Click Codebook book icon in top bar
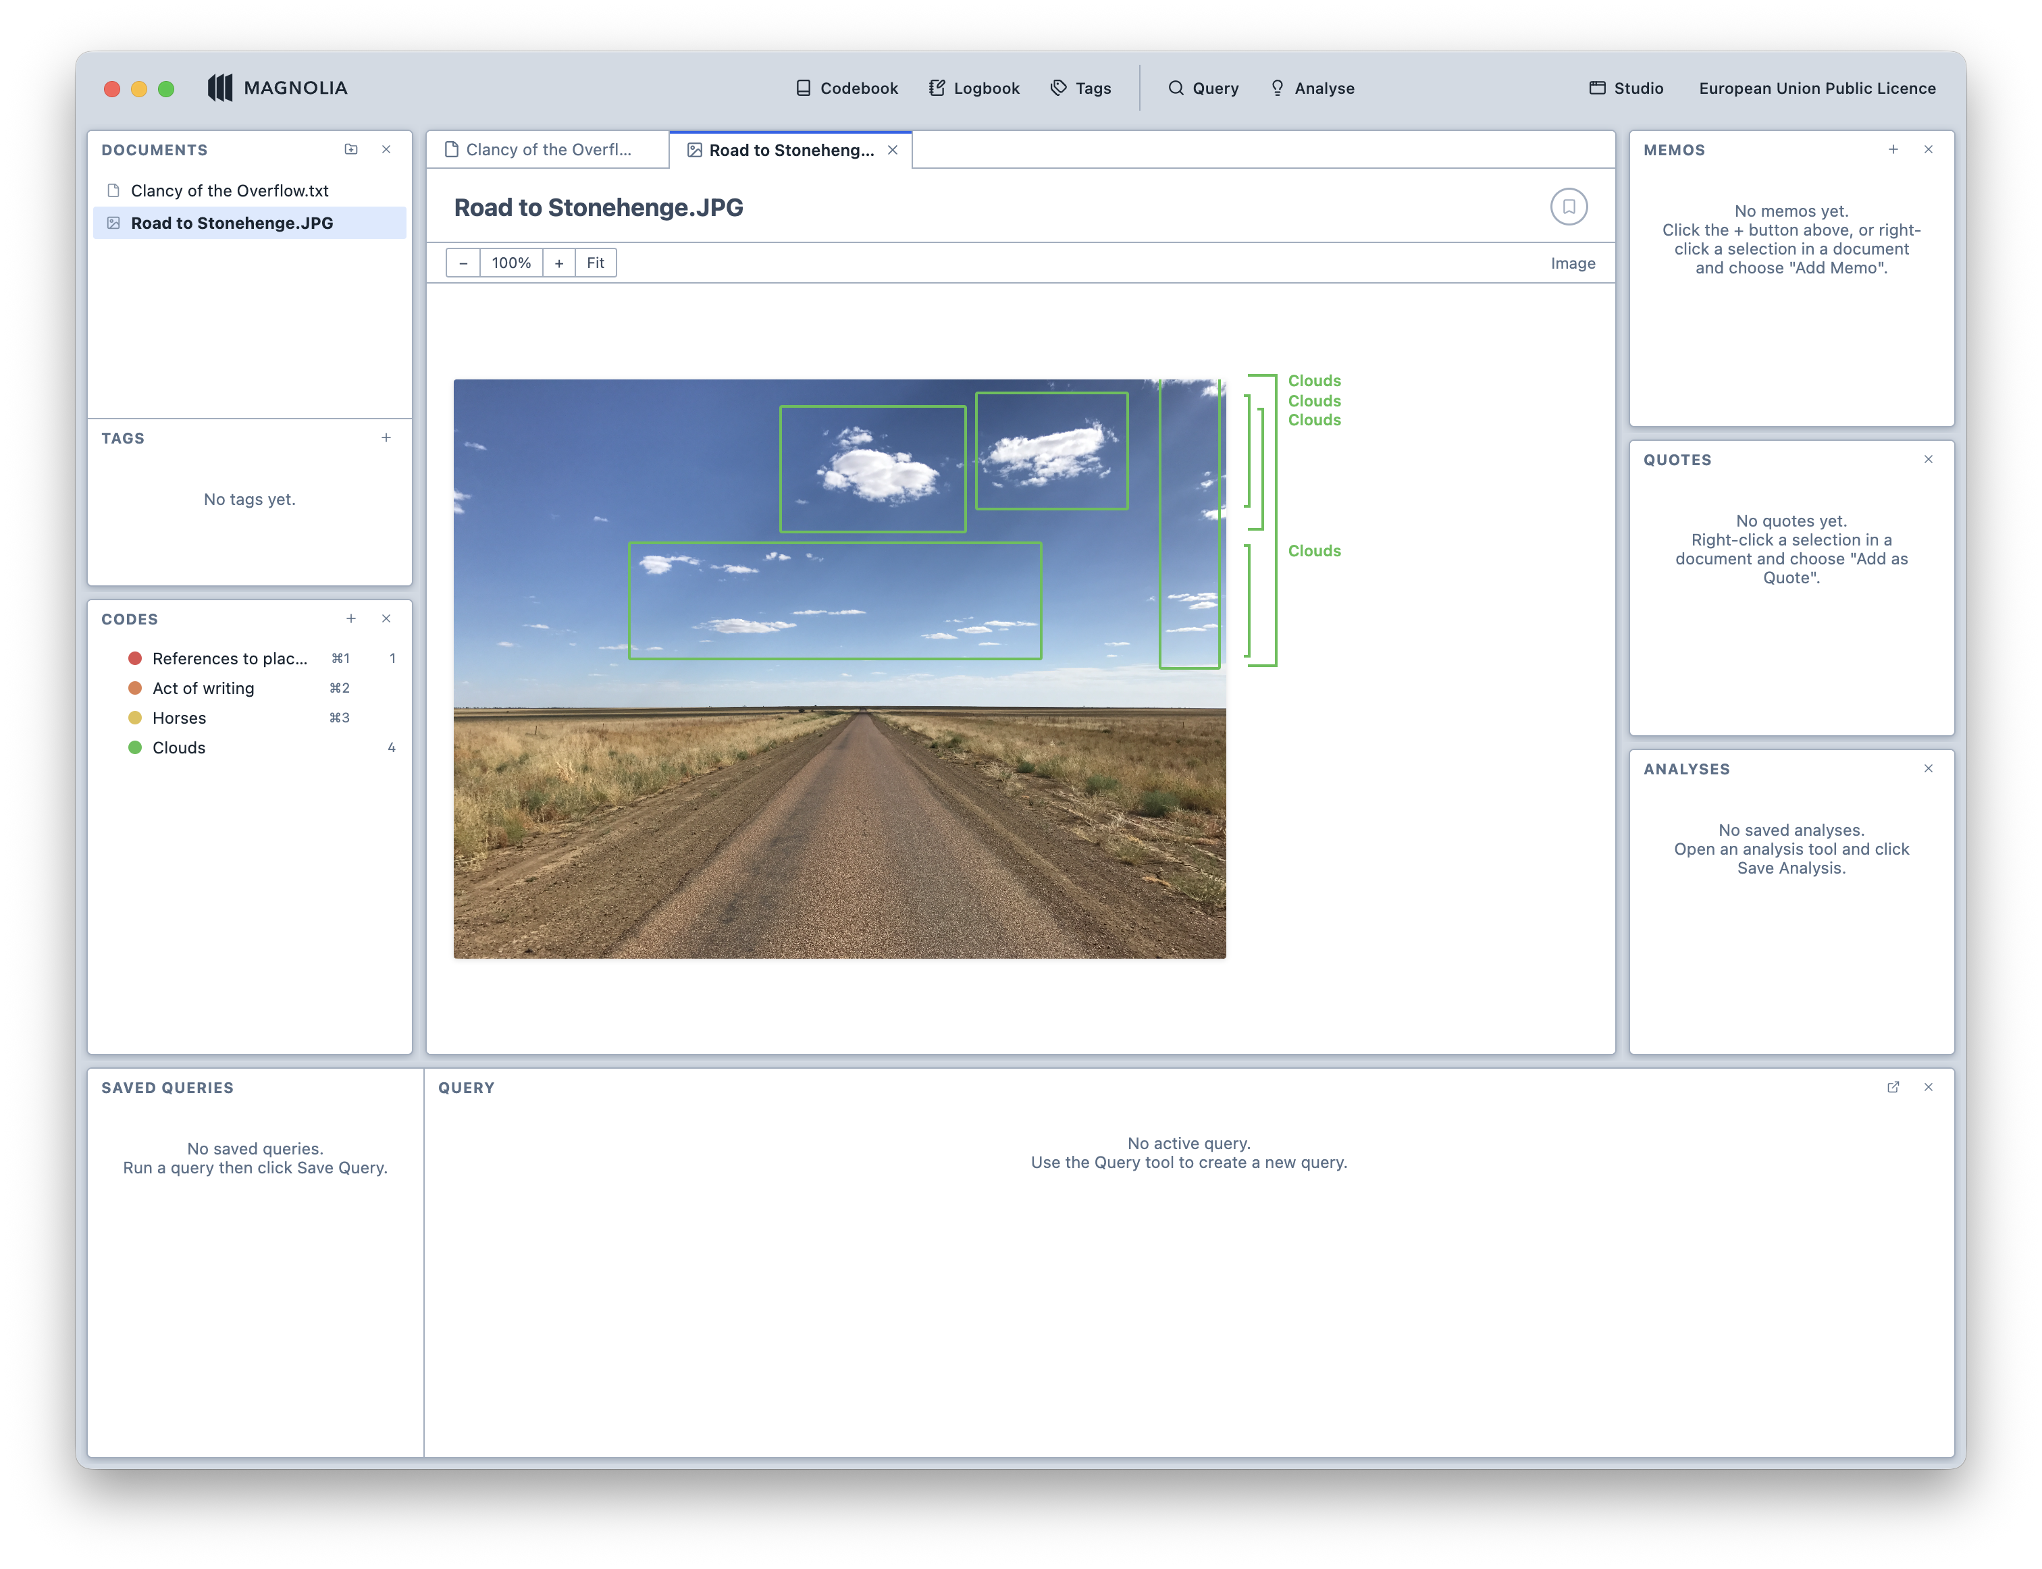This screenshot has width=2042, height=1569. click(804, 88)
